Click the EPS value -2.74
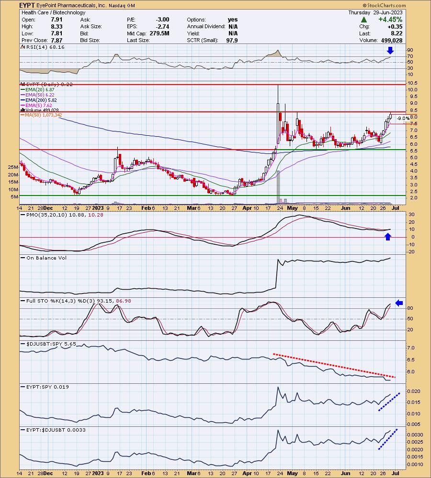Viewport: 431px width, 478px height. [x=162, y=26]
